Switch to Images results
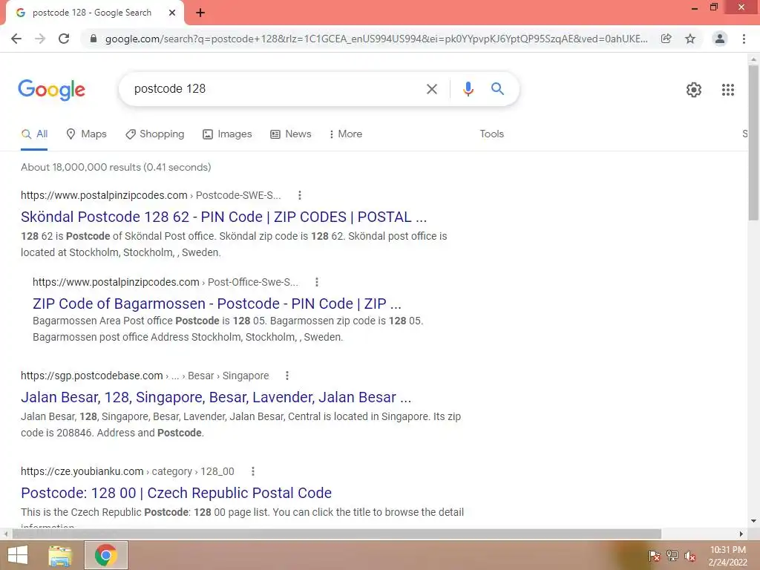Screen dimensions: 760x570 227,134
